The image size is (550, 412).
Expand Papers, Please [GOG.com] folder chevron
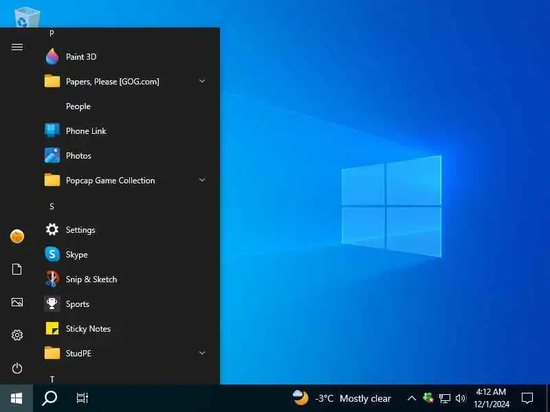[x=202, y=81]
